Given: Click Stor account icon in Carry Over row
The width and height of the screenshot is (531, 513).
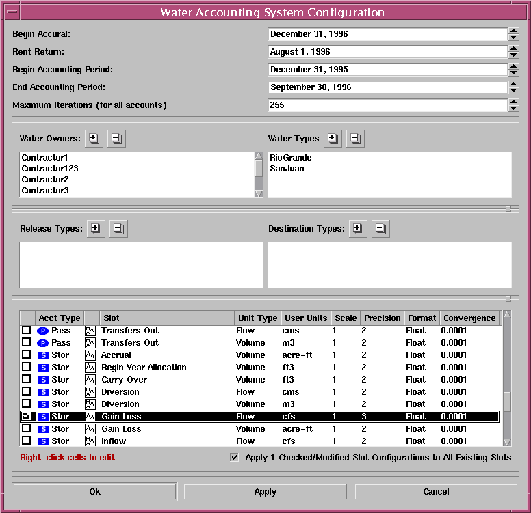Looking at the screenshot, I should [x=42, y=380].
